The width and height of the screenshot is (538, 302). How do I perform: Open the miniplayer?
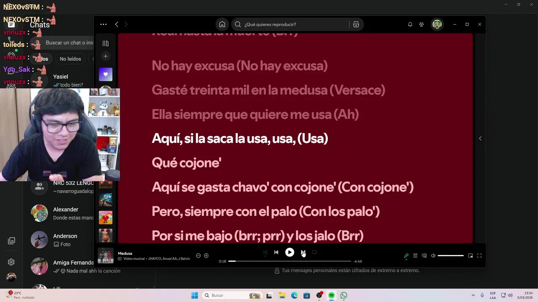tap(470, 255)
